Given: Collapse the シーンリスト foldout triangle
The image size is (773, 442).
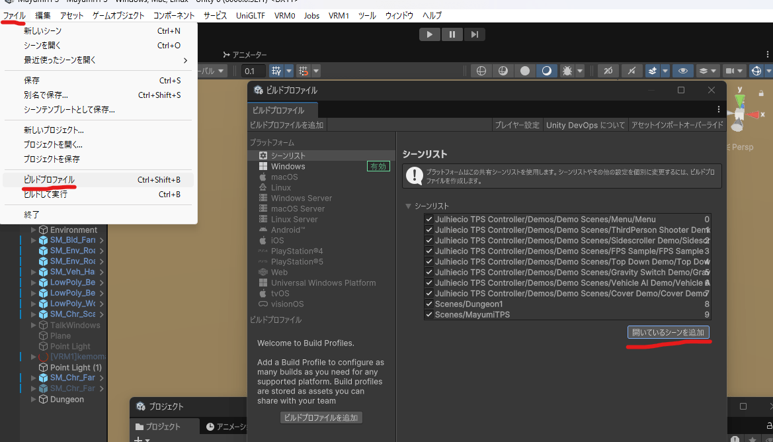Looking at the screenshot, I should [x=408, y=206].
